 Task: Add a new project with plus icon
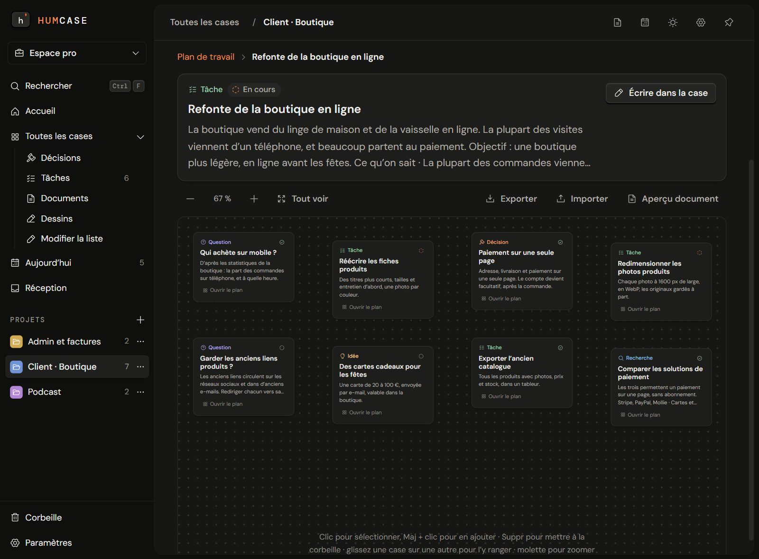point(140,320)
